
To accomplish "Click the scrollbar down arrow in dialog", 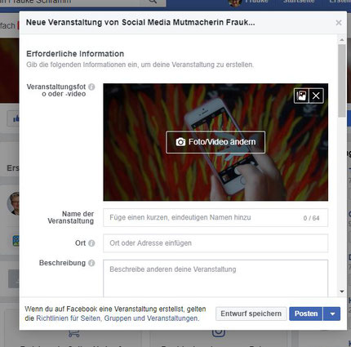I will click(342, 291).
